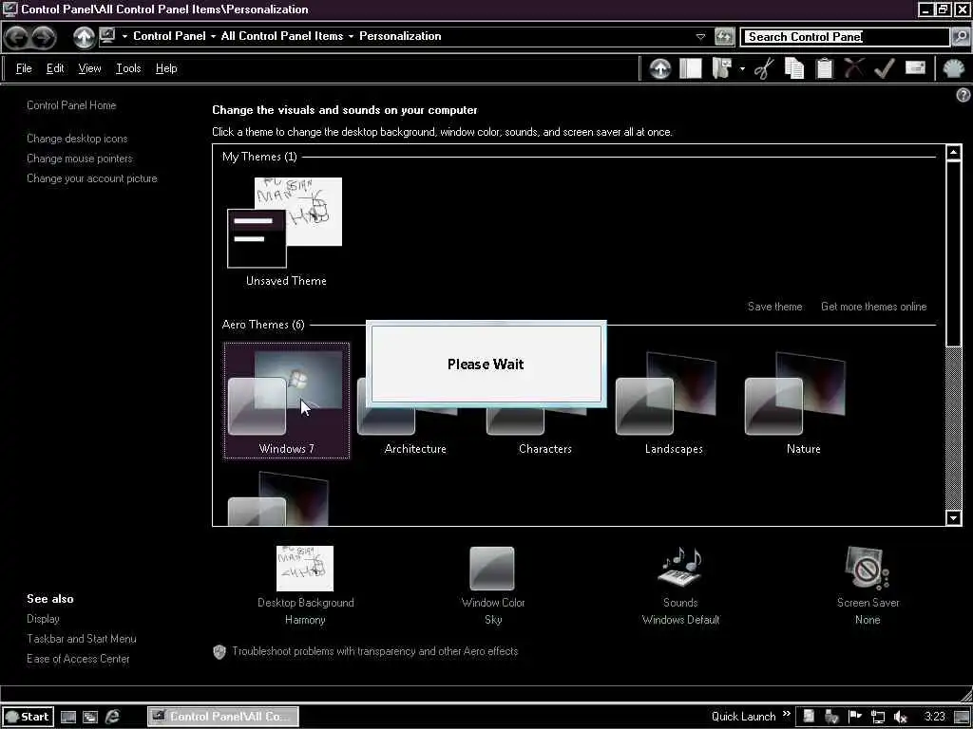This screenshot has width=973, height=729.
Task: Click Change mouse pointers link
Action: pyautogui.click(x=80, y=159)
